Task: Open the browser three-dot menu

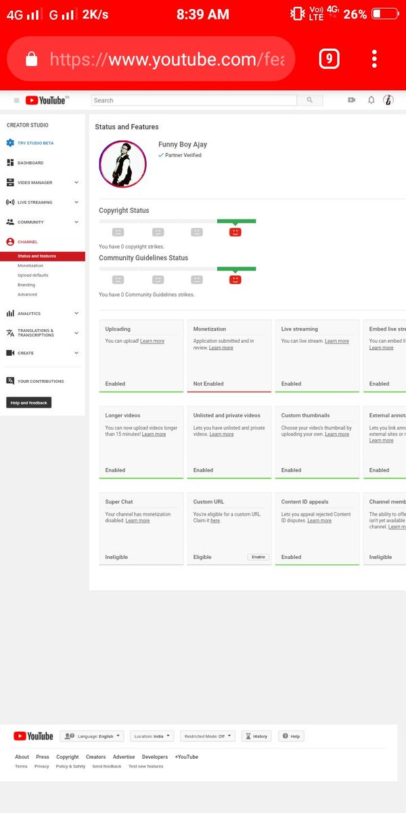Action: (x=374, y=59)
